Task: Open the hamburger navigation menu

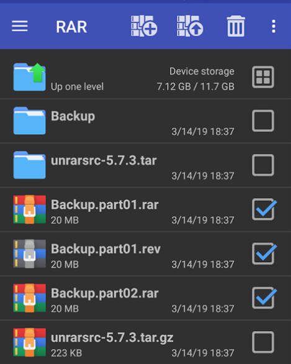Action: (x=20, y=26)
